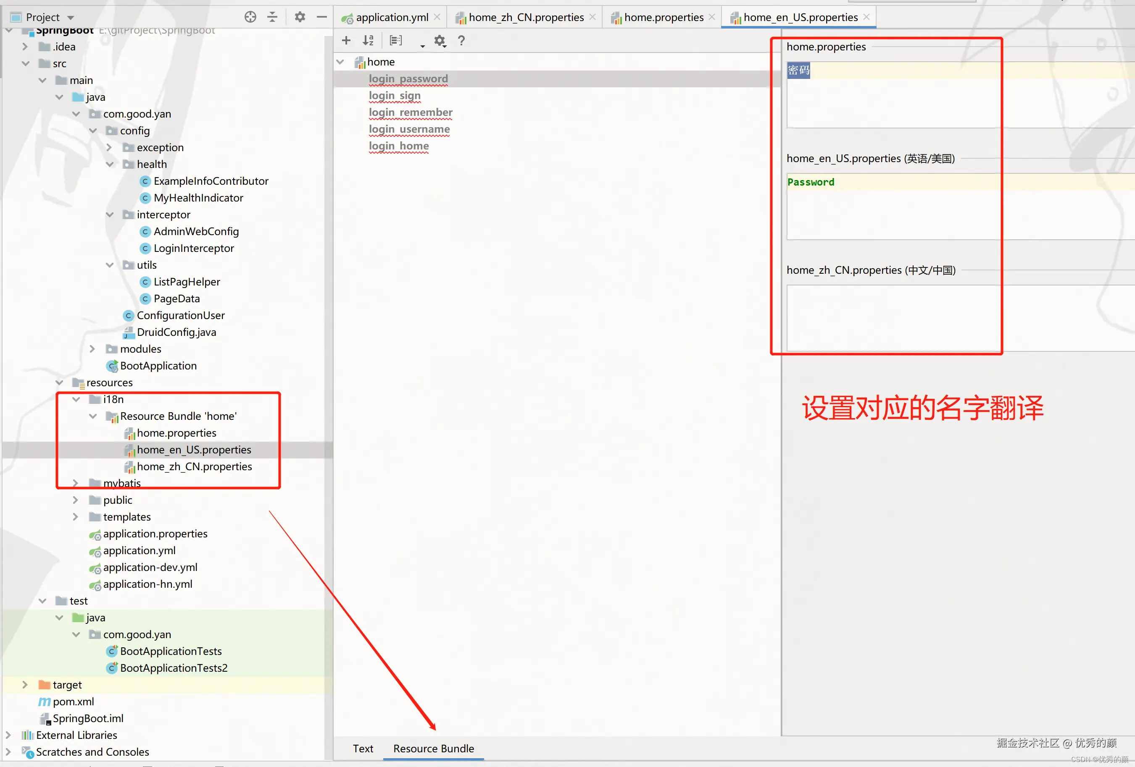
Task: Sort properties alphabetically in the bundle editor
Action: (x=368, y=40)
